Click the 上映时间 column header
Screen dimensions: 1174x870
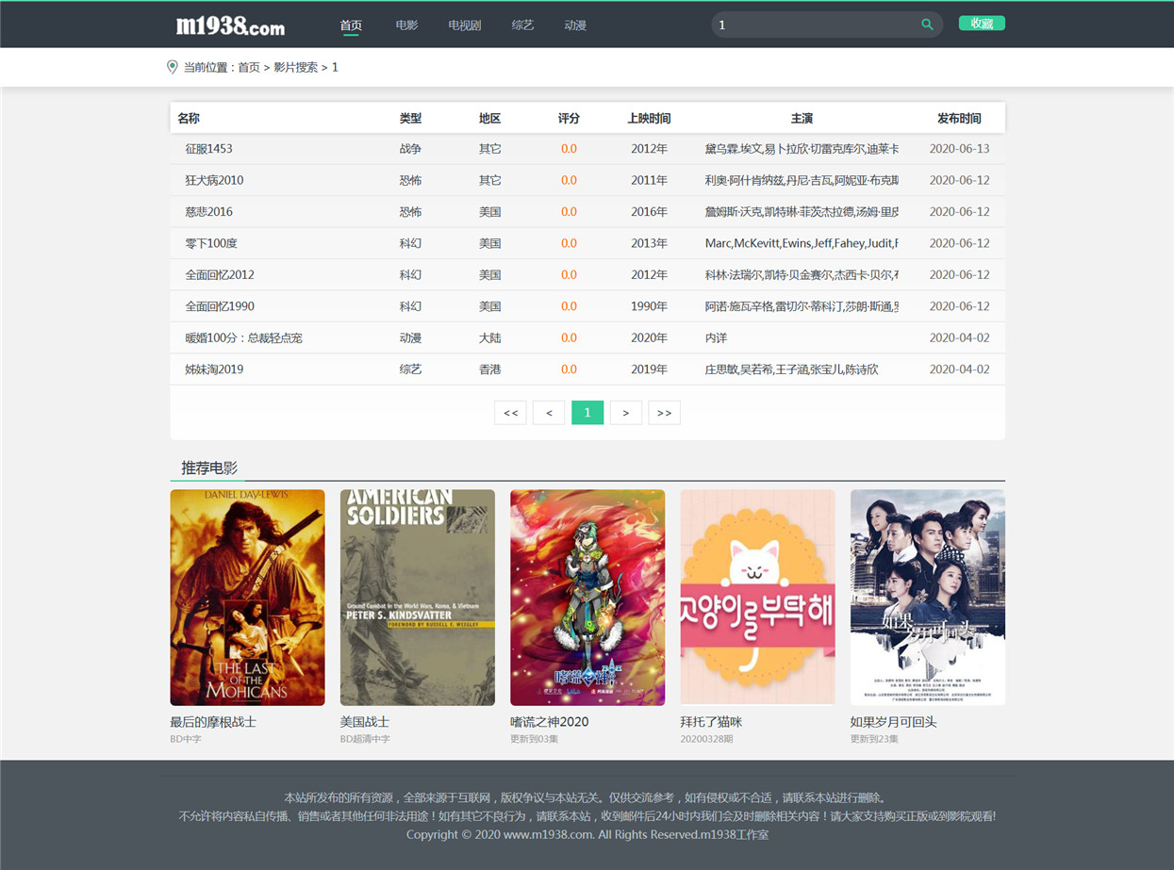[x=649, y=119]
